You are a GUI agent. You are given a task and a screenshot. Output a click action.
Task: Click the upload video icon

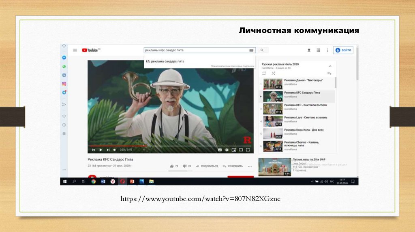click(309, 50)
